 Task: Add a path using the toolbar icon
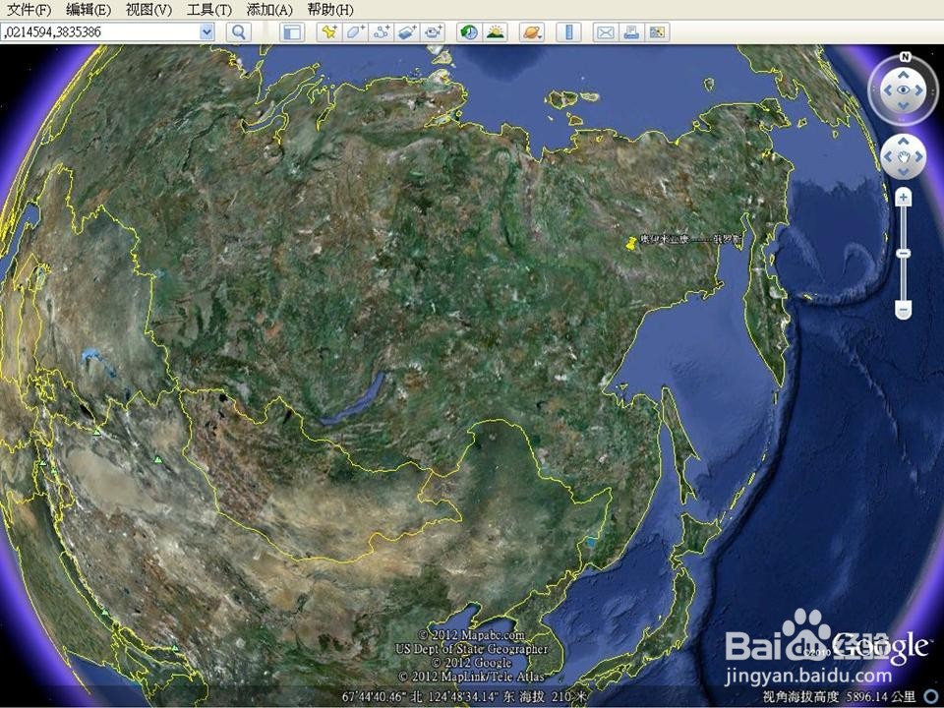(382, 31)
